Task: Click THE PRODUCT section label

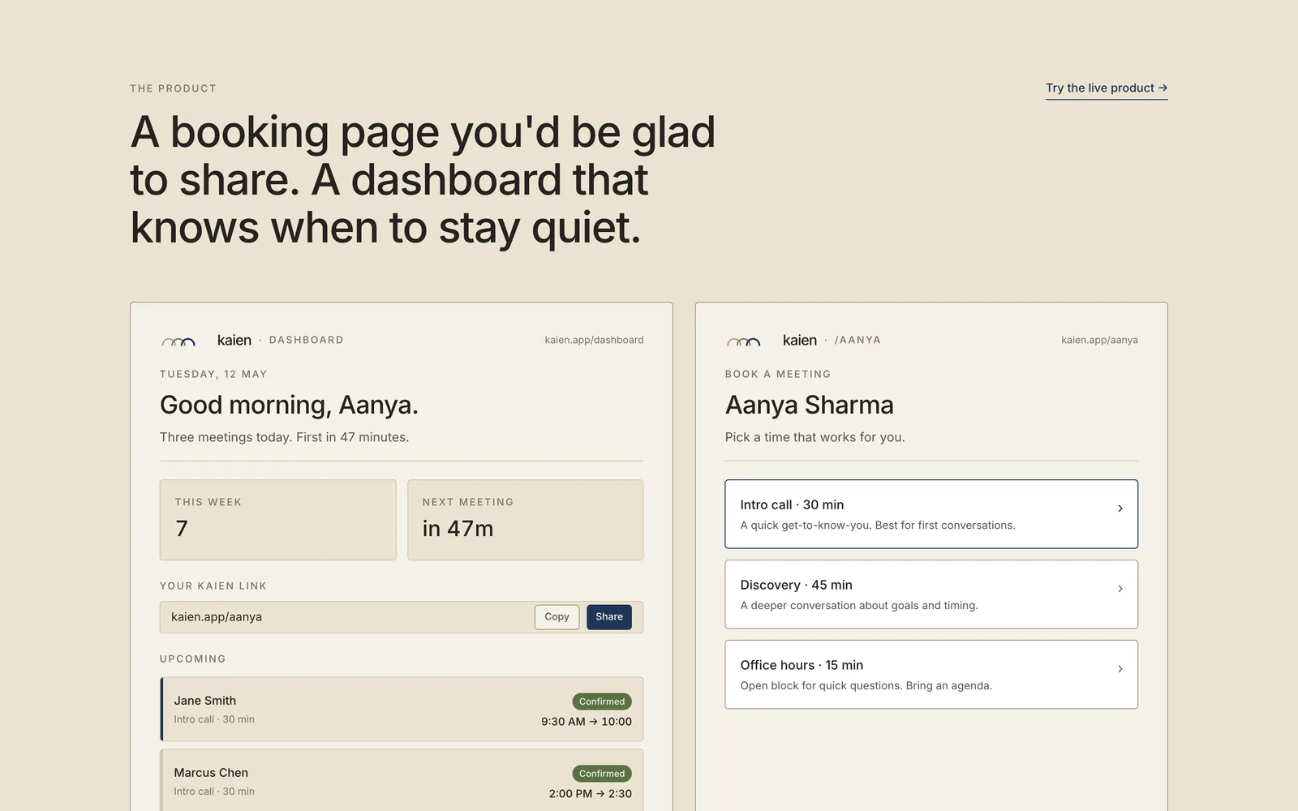Action: point(174,88)
